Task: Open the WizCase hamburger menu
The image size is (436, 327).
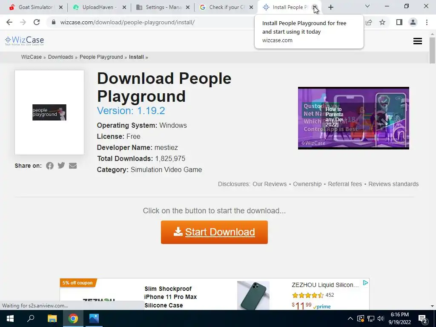Action: (417, 41)
